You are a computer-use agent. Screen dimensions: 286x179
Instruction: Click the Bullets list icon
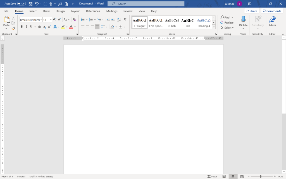[x=83, y=20]
